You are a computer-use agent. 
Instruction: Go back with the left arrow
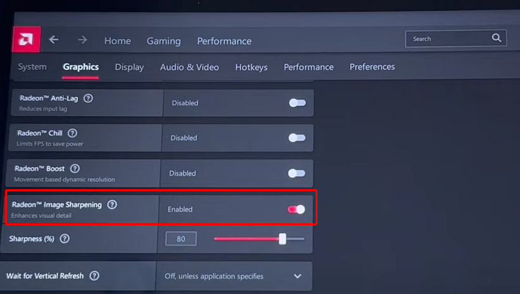[54, 40]
